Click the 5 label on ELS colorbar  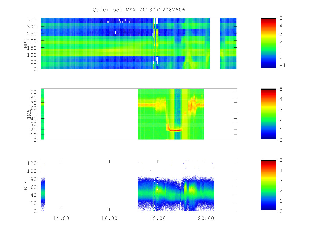281,160
